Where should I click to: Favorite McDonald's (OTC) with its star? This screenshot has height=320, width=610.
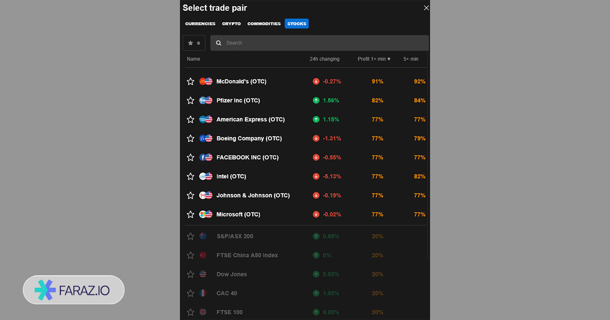[191, 81]
